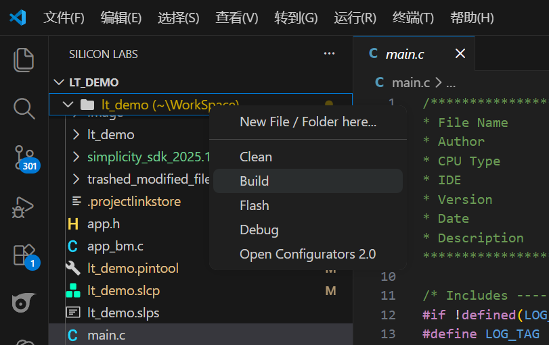Screen dimensions: 549x345
Task: Collapse the LT_DEMO section
Action: (x=58, y=82)
